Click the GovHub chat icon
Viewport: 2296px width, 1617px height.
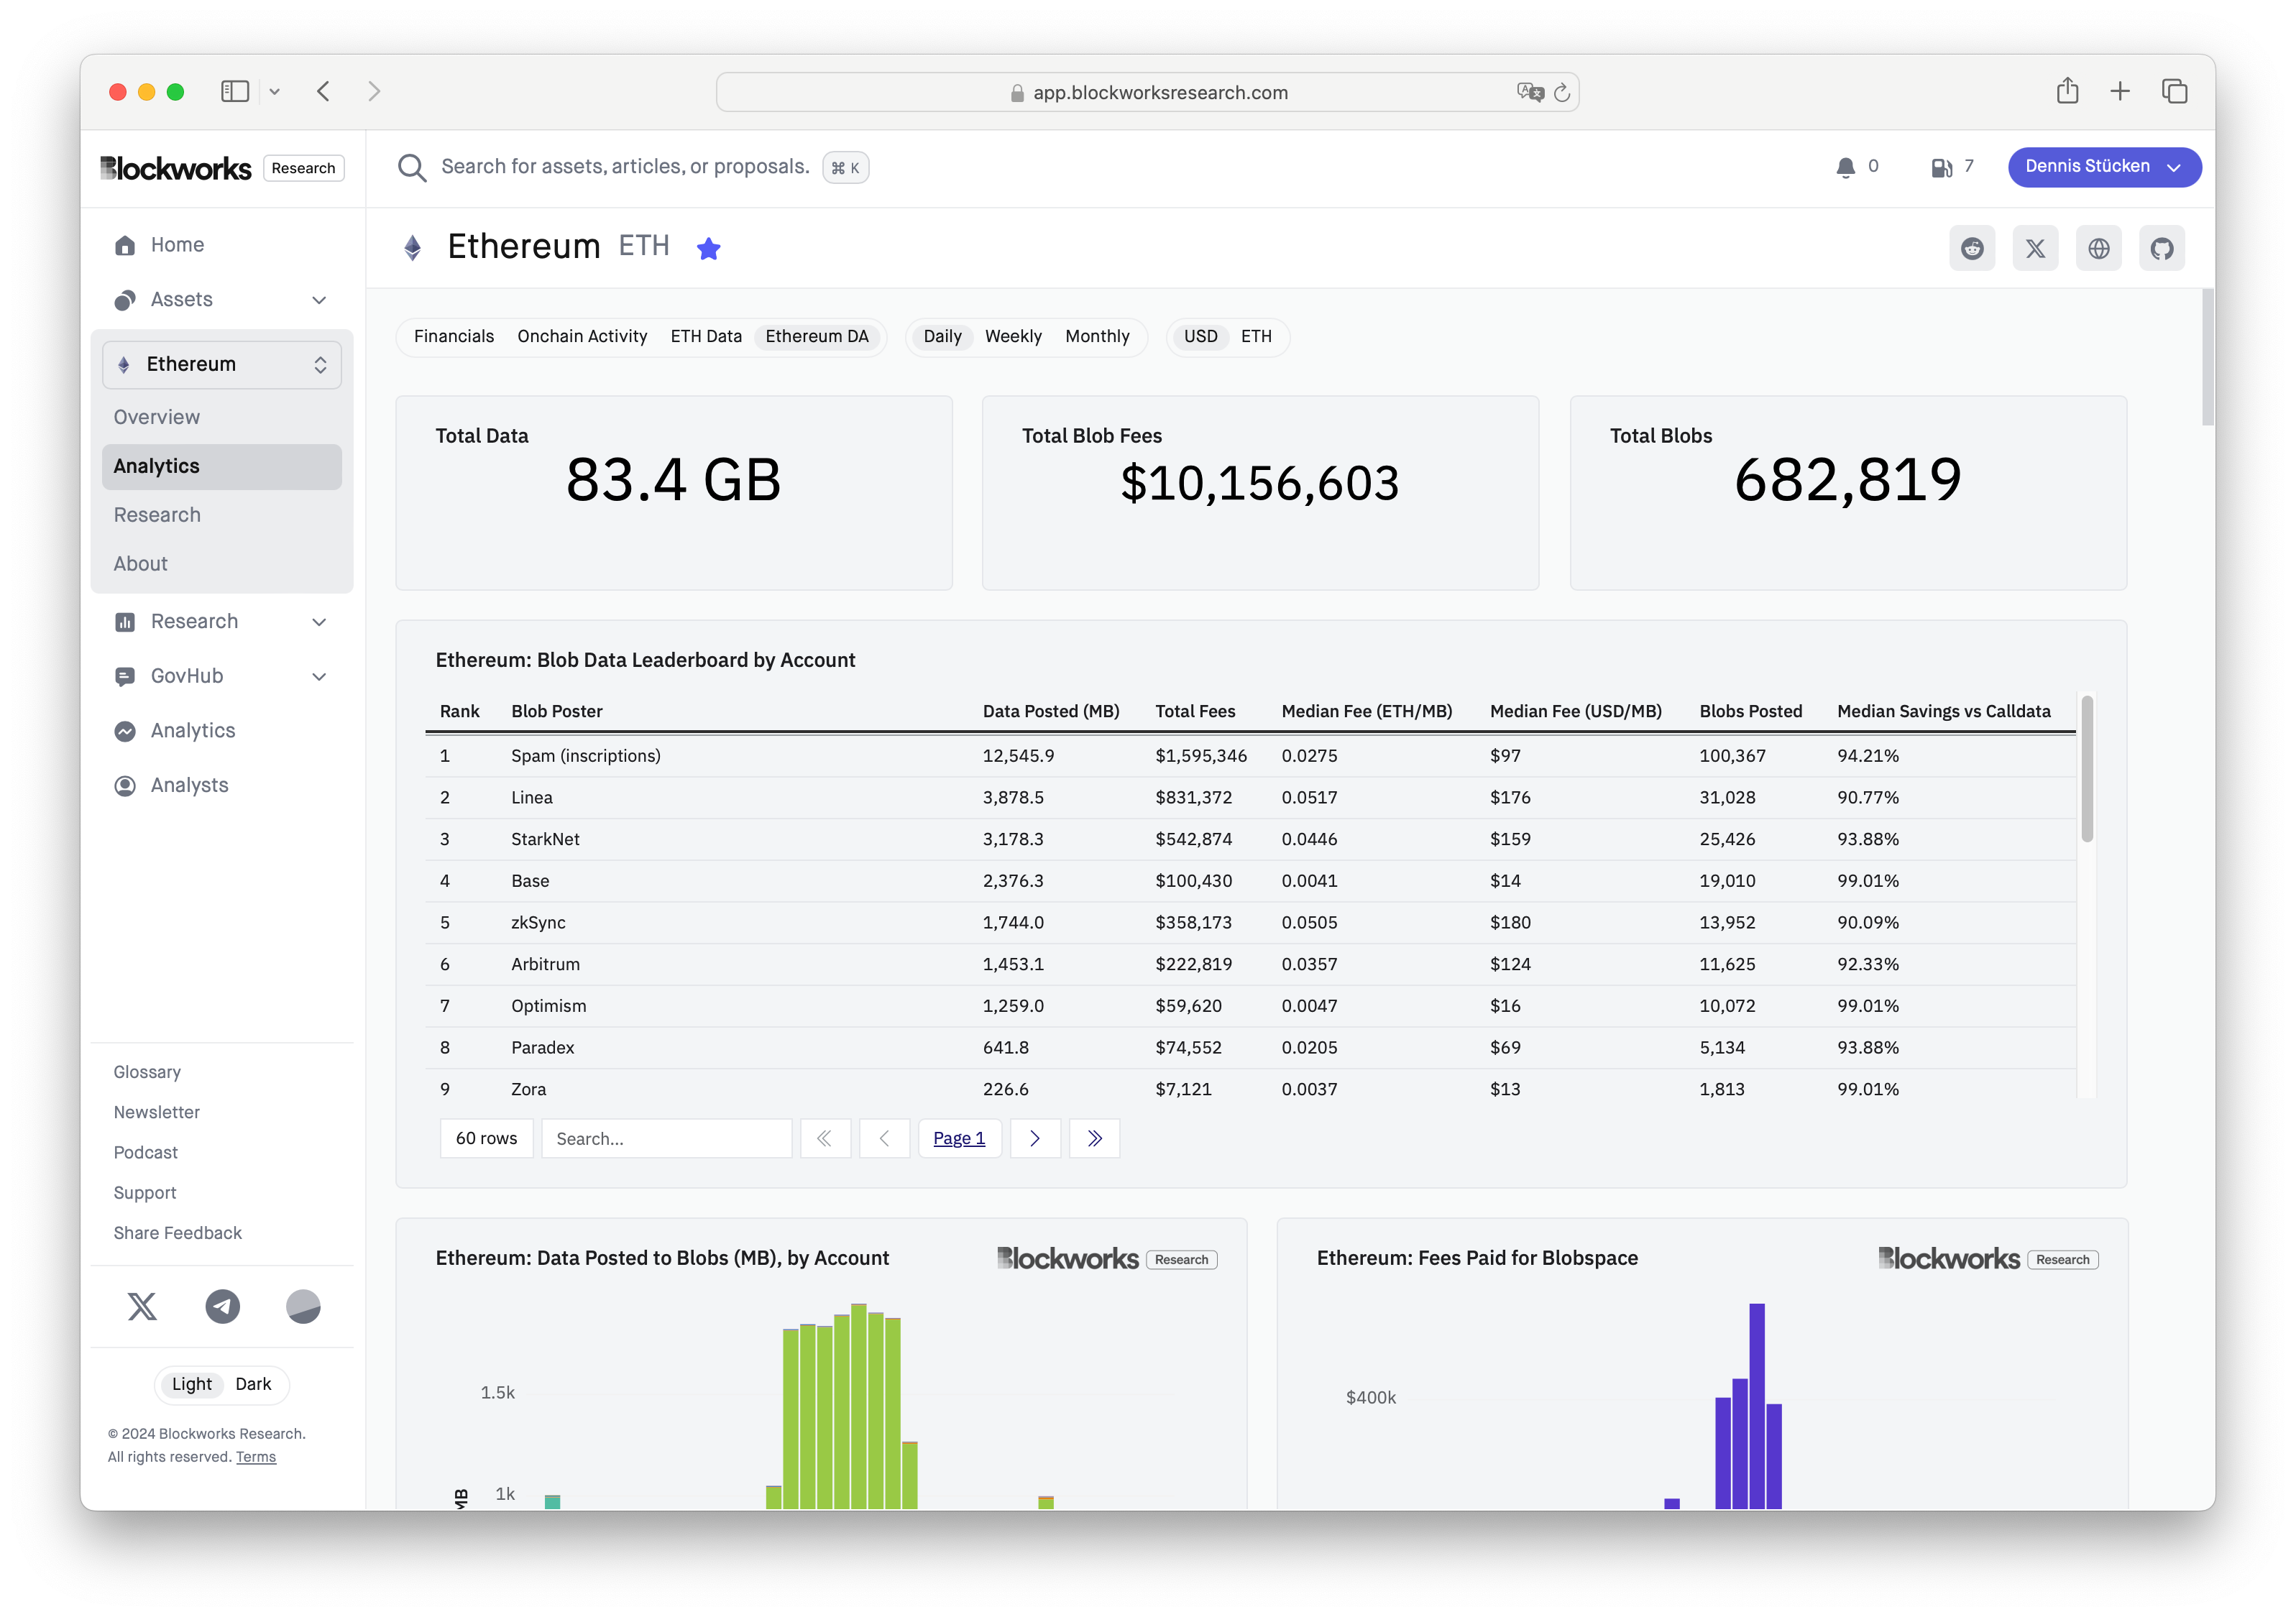125,677
